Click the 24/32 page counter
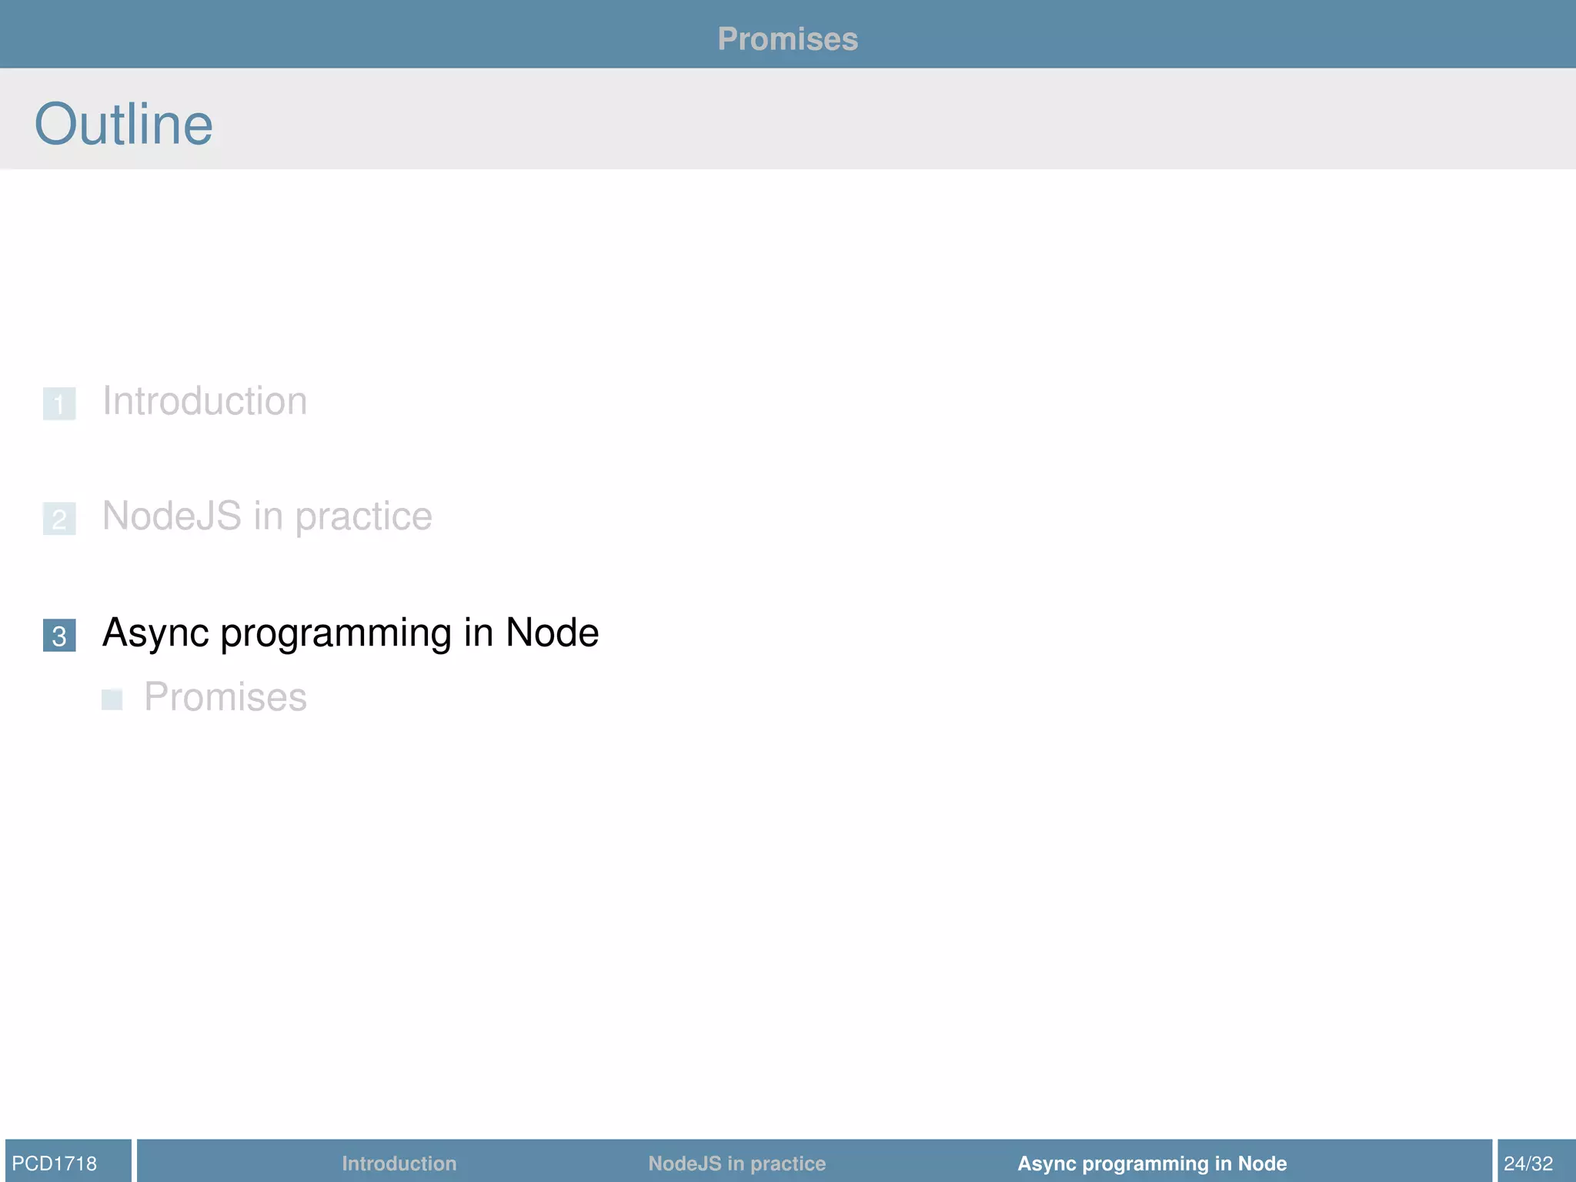This screenshot has height=1182, width=1576. [1528, 1164]
